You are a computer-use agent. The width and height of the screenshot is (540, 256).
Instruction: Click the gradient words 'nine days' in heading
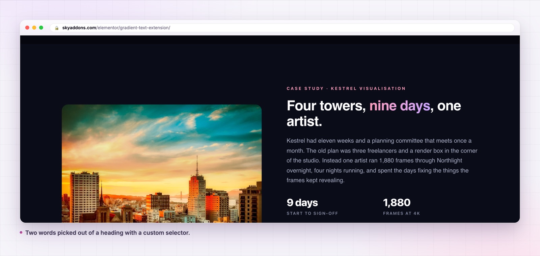coord(400,106)
